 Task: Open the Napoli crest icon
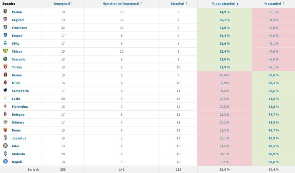pyautogui.click(x=5, y=161)
